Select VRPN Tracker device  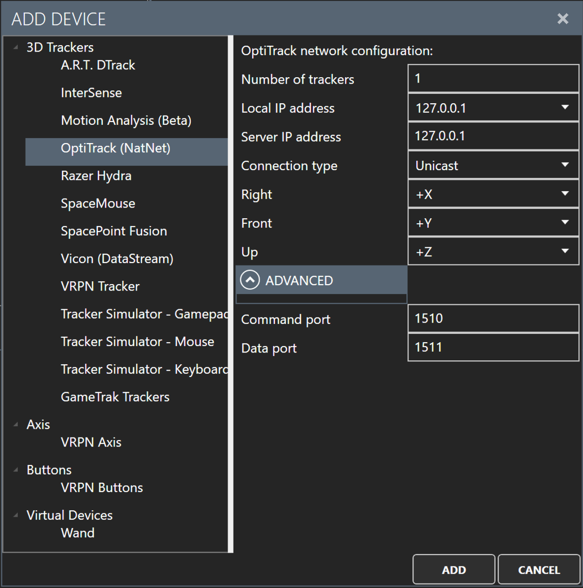[x=100, y=287]
